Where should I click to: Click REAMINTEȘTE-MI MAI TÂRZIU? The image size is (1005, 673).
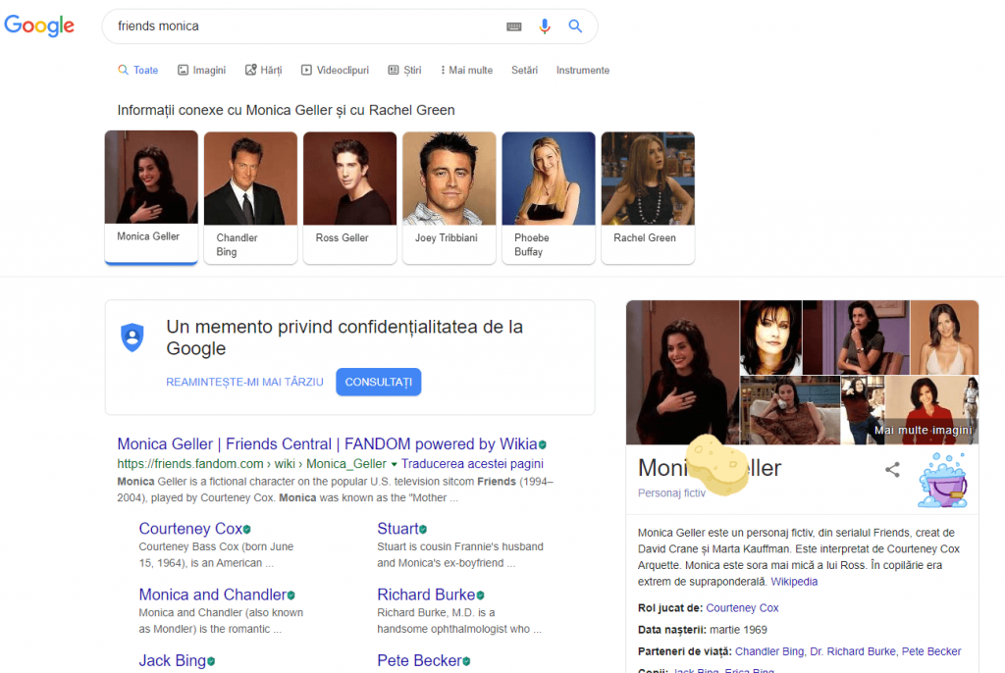pos(244,382)
